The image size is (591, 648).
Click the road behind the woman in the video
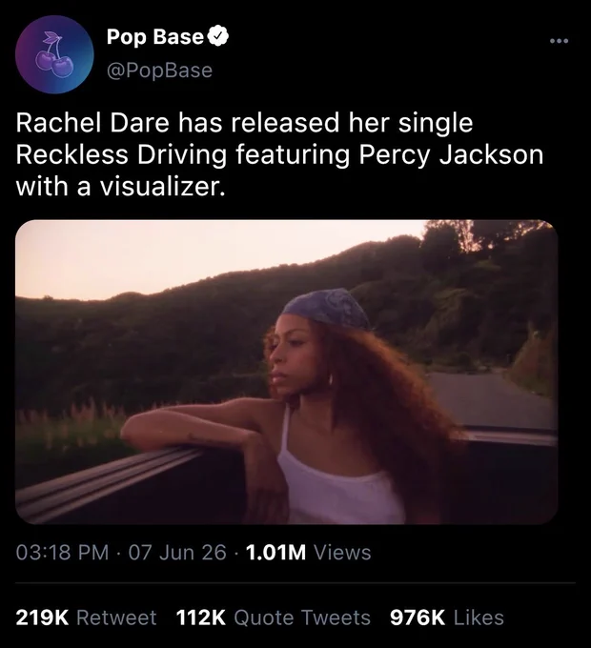tap(494, 398)
